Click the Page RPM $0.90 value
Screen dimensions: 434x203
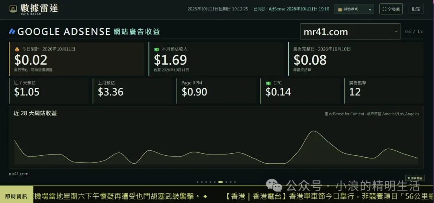pos(194,92)
